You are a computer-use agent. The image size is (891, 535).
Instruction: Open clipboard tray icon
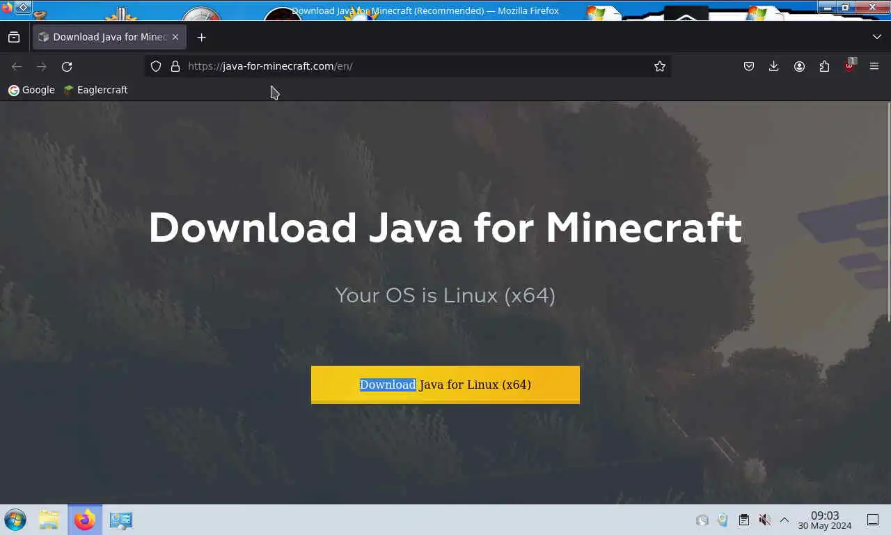point(743,520)
